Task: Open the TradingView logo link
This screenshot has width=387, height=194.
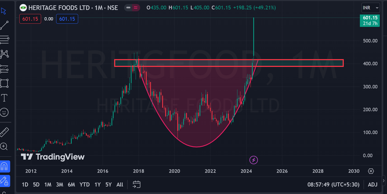Action: point(53,157)
